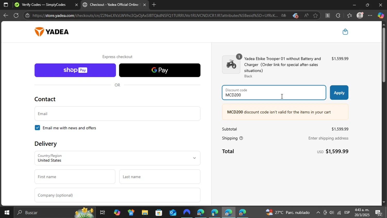This screenshot has height=218, width=387.
Task: Open Microsoft Store from the taskbar
Action: click(x=159, y=213)
